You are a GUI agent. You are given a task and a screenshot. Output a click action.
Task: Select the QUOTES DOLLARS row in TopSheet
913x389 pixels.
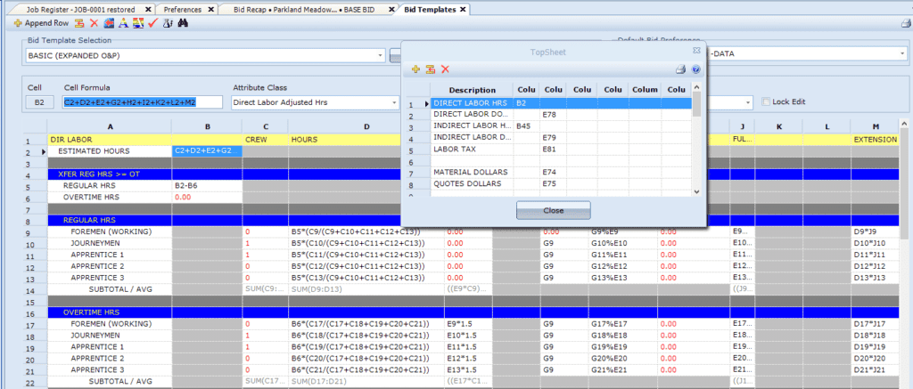point(548,183)
